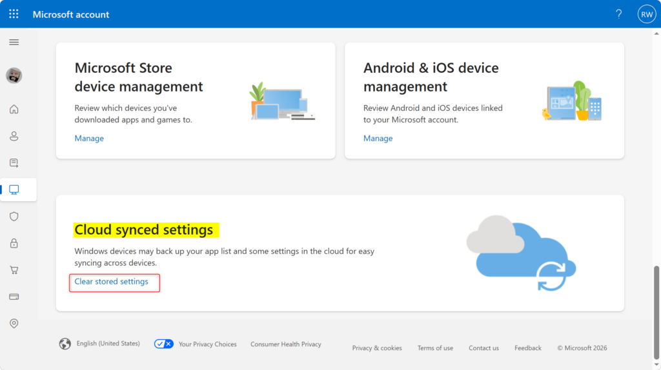This screenshot has width=661, height=370.
Task: Click the Android & iOS device management heading
Action: [x=431, y=77]
